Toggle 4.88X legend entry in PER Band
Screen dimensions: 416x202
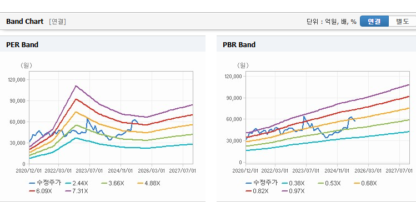[x=149, y=183]
